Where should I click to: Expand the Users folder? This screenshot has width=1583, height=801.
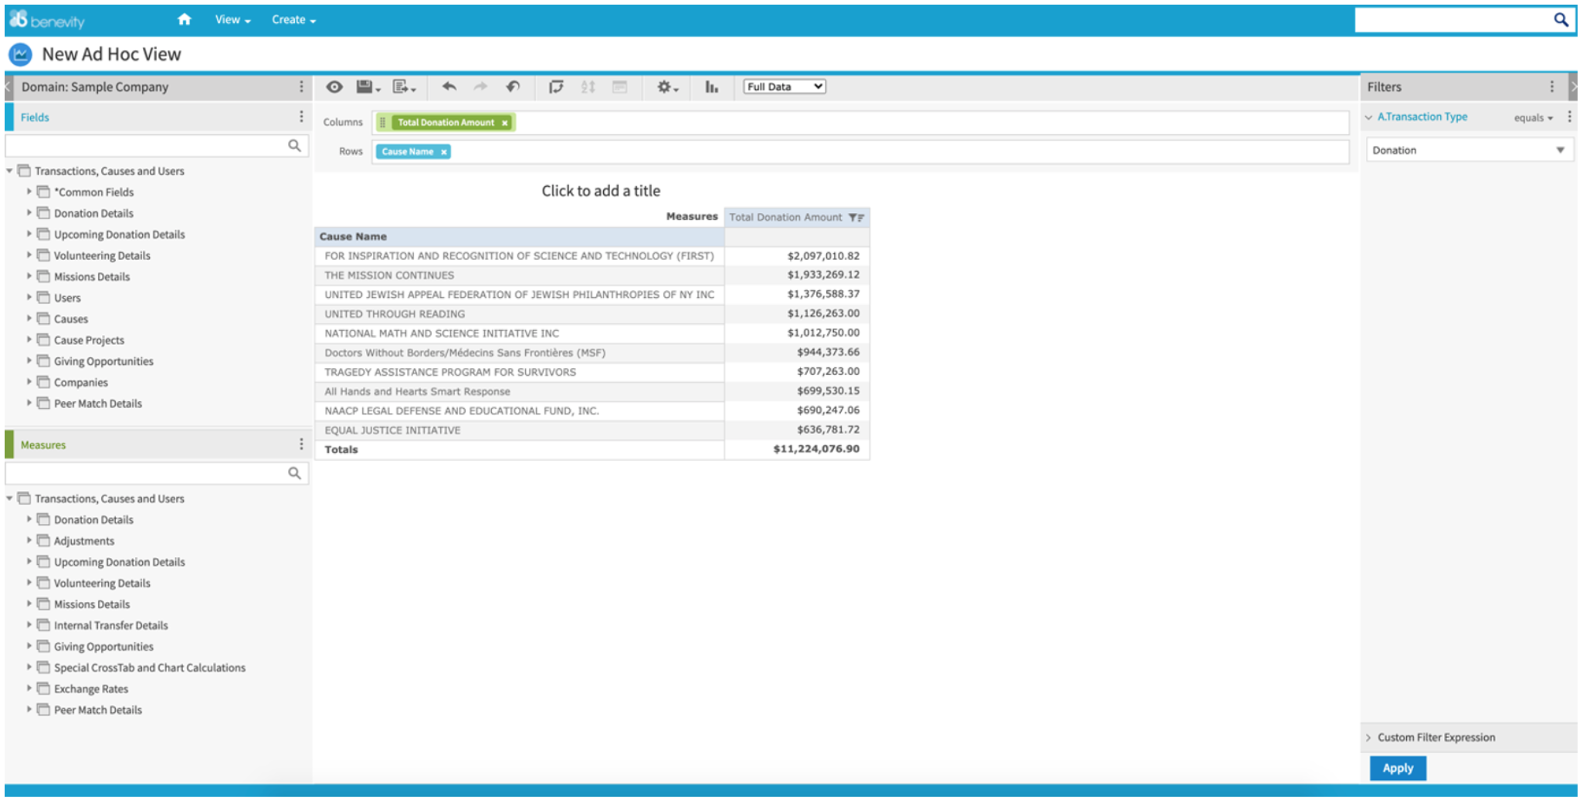pos(29,297)
